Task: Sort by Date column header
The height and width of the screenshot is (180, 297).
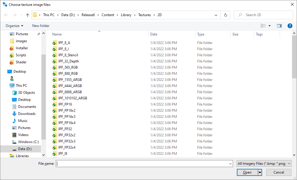Action: pos(153,34)
